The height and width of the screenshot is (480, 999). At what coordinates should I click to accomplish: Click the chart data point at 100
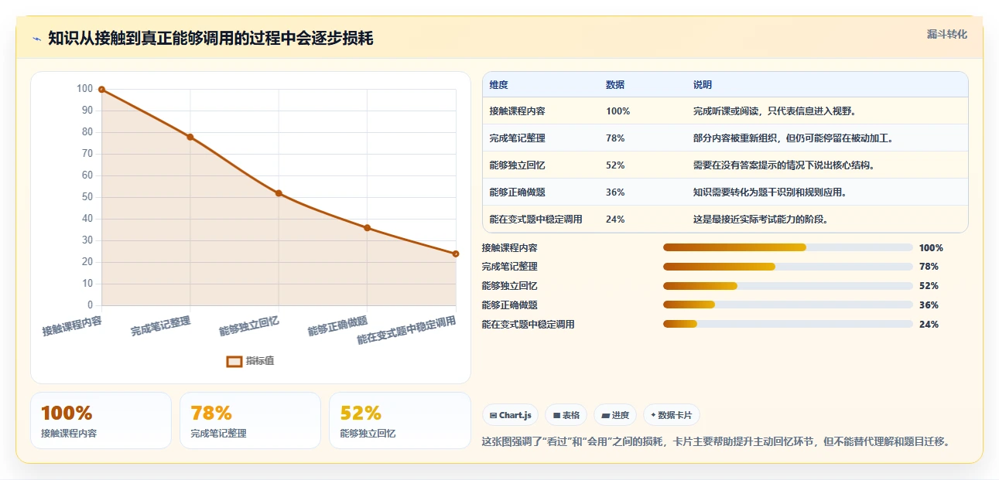click(x=101, y=90)
